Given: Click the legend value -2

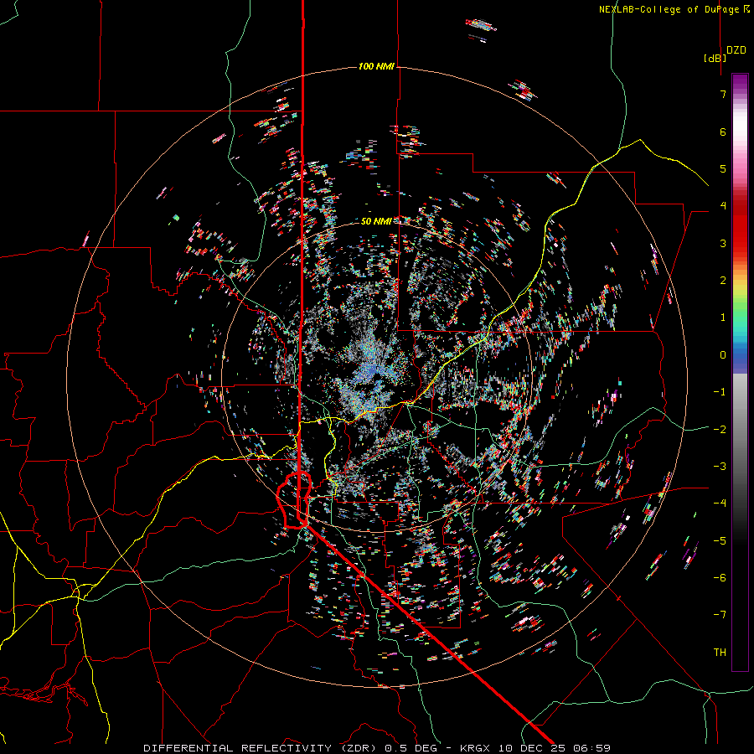Looking at the screenshot, I should click(720, 429).
